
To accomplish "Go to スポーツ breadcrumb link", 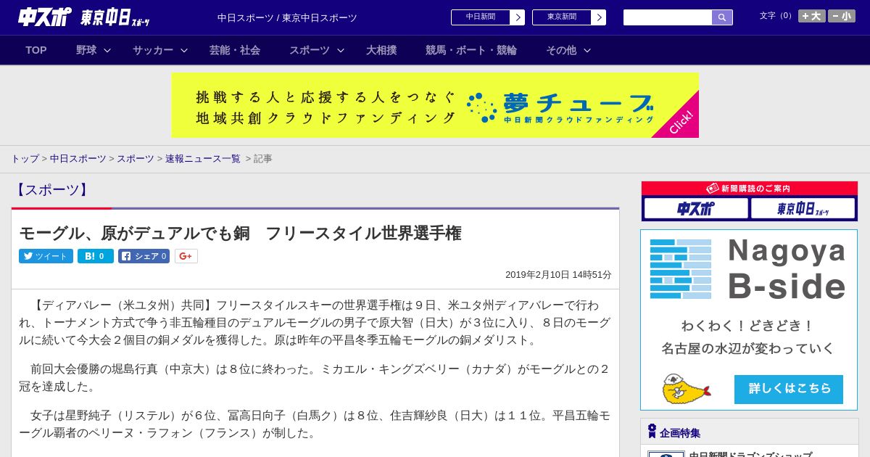I will coord(136,158).
